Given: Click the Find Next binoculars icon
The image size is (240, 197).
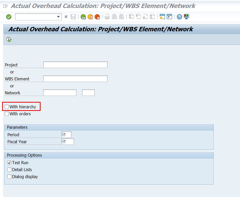Looking at the screenshot, I should [x=121, y=17].
